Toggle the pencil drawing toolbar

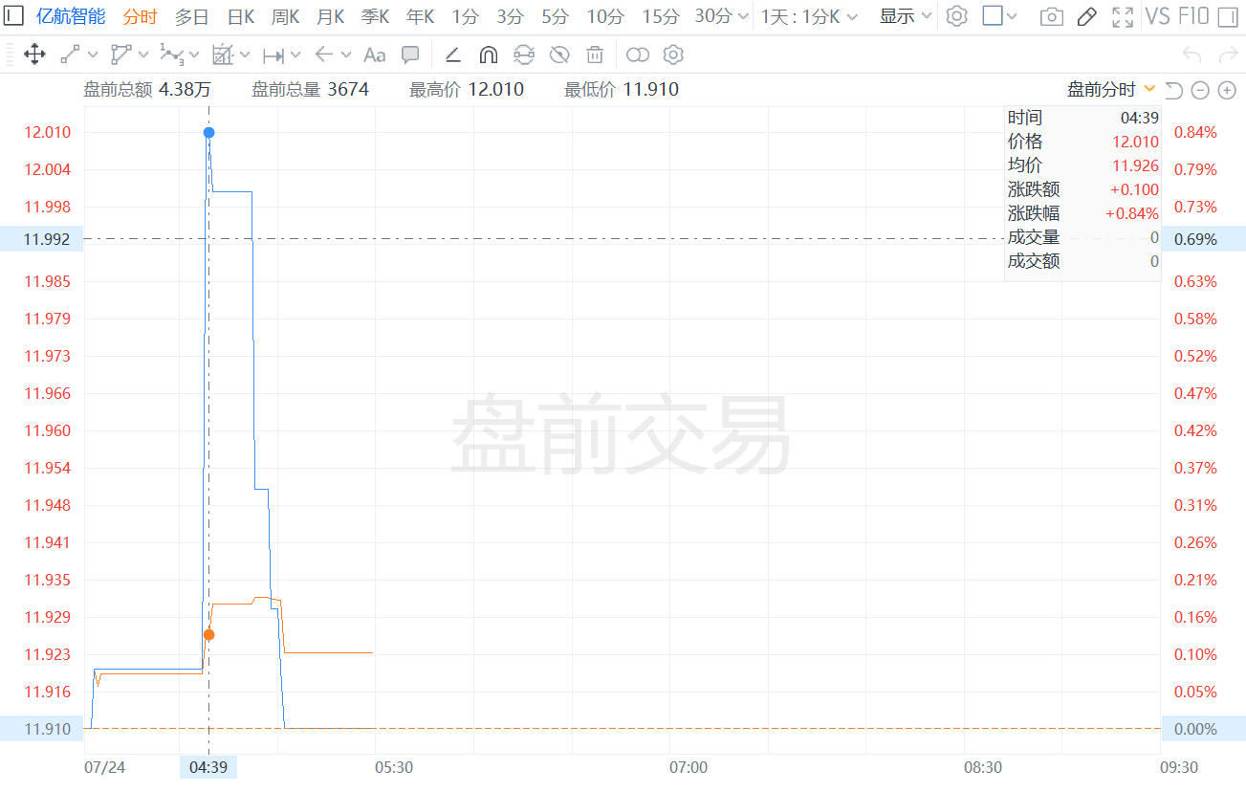1086,16
